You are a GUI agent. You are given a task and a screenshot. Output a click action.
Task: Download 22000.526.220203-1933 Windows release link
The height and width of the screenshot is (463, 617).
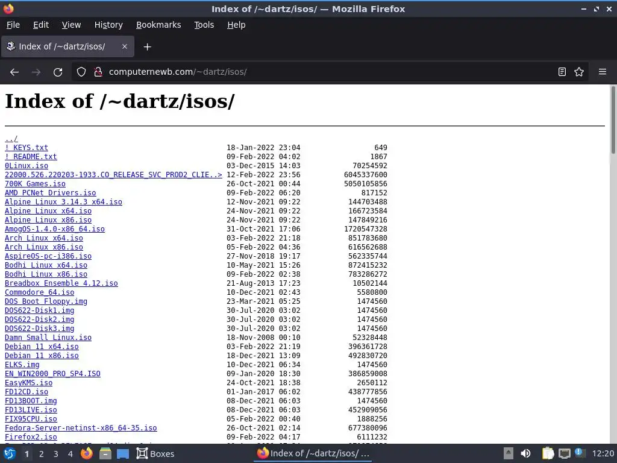[x=113, y=175]
